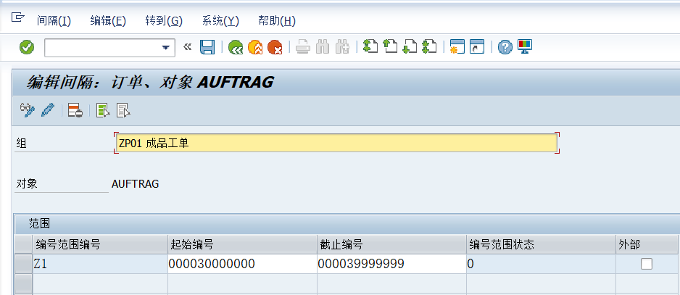
Task: Click the Find binoculars icon
Action: [x=323, y=47]
